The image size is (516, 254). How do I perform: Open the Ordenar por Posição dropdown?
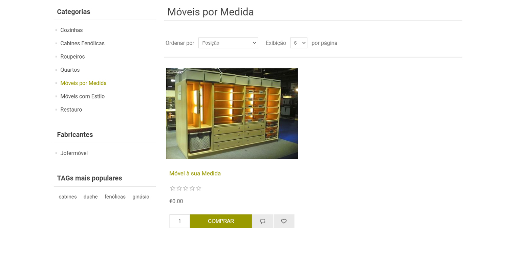coord(228,43)
